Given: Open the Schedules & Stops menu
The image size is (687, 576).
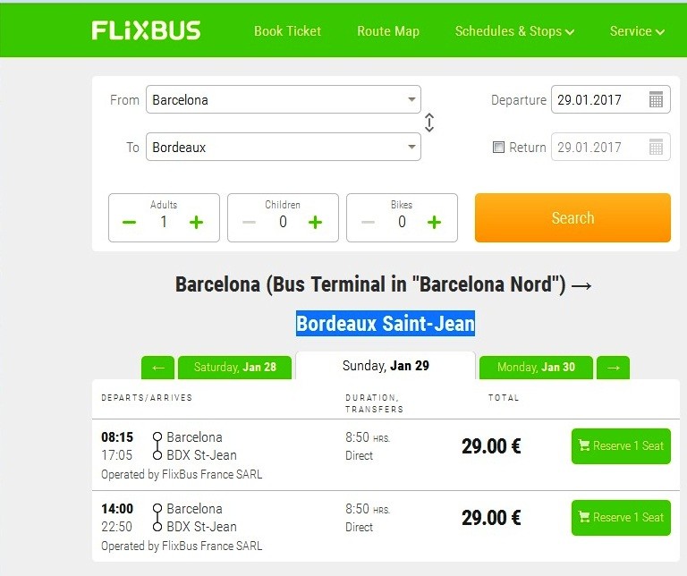Looking at the screenshot, I should point(514,31).
